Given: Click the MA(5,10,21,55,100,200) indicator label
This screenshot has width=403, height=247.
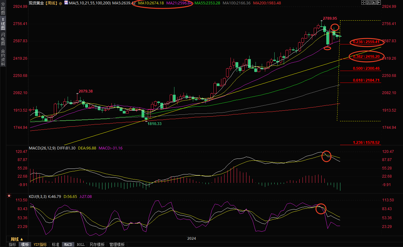Looking at the screenshot, I should point(90,3).
